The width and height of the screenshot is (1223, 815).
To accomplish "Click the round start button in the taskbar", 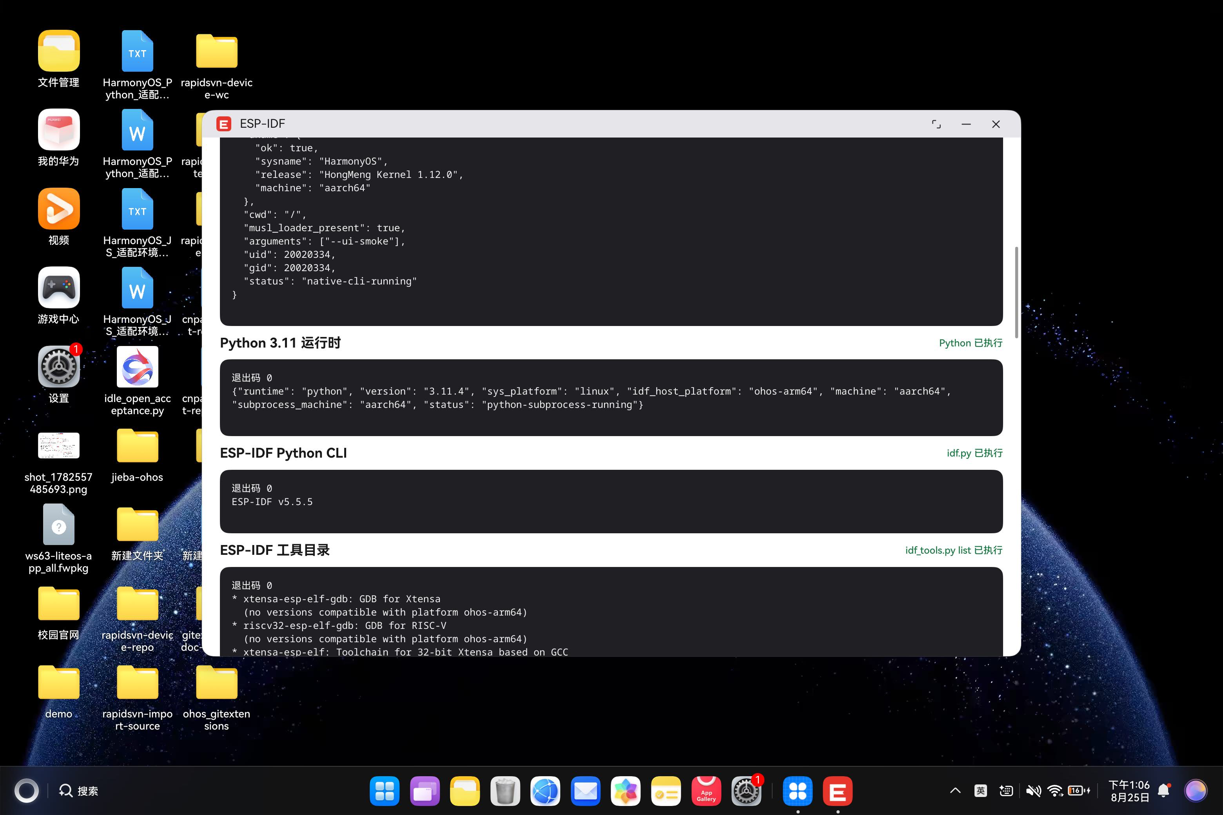I will [27, 791].
